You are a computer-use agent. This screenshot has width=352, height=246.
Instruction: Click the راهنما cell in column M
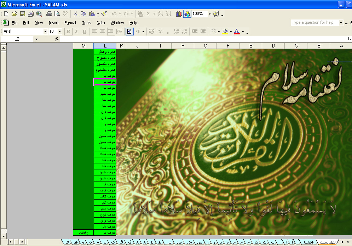point(83,233)
